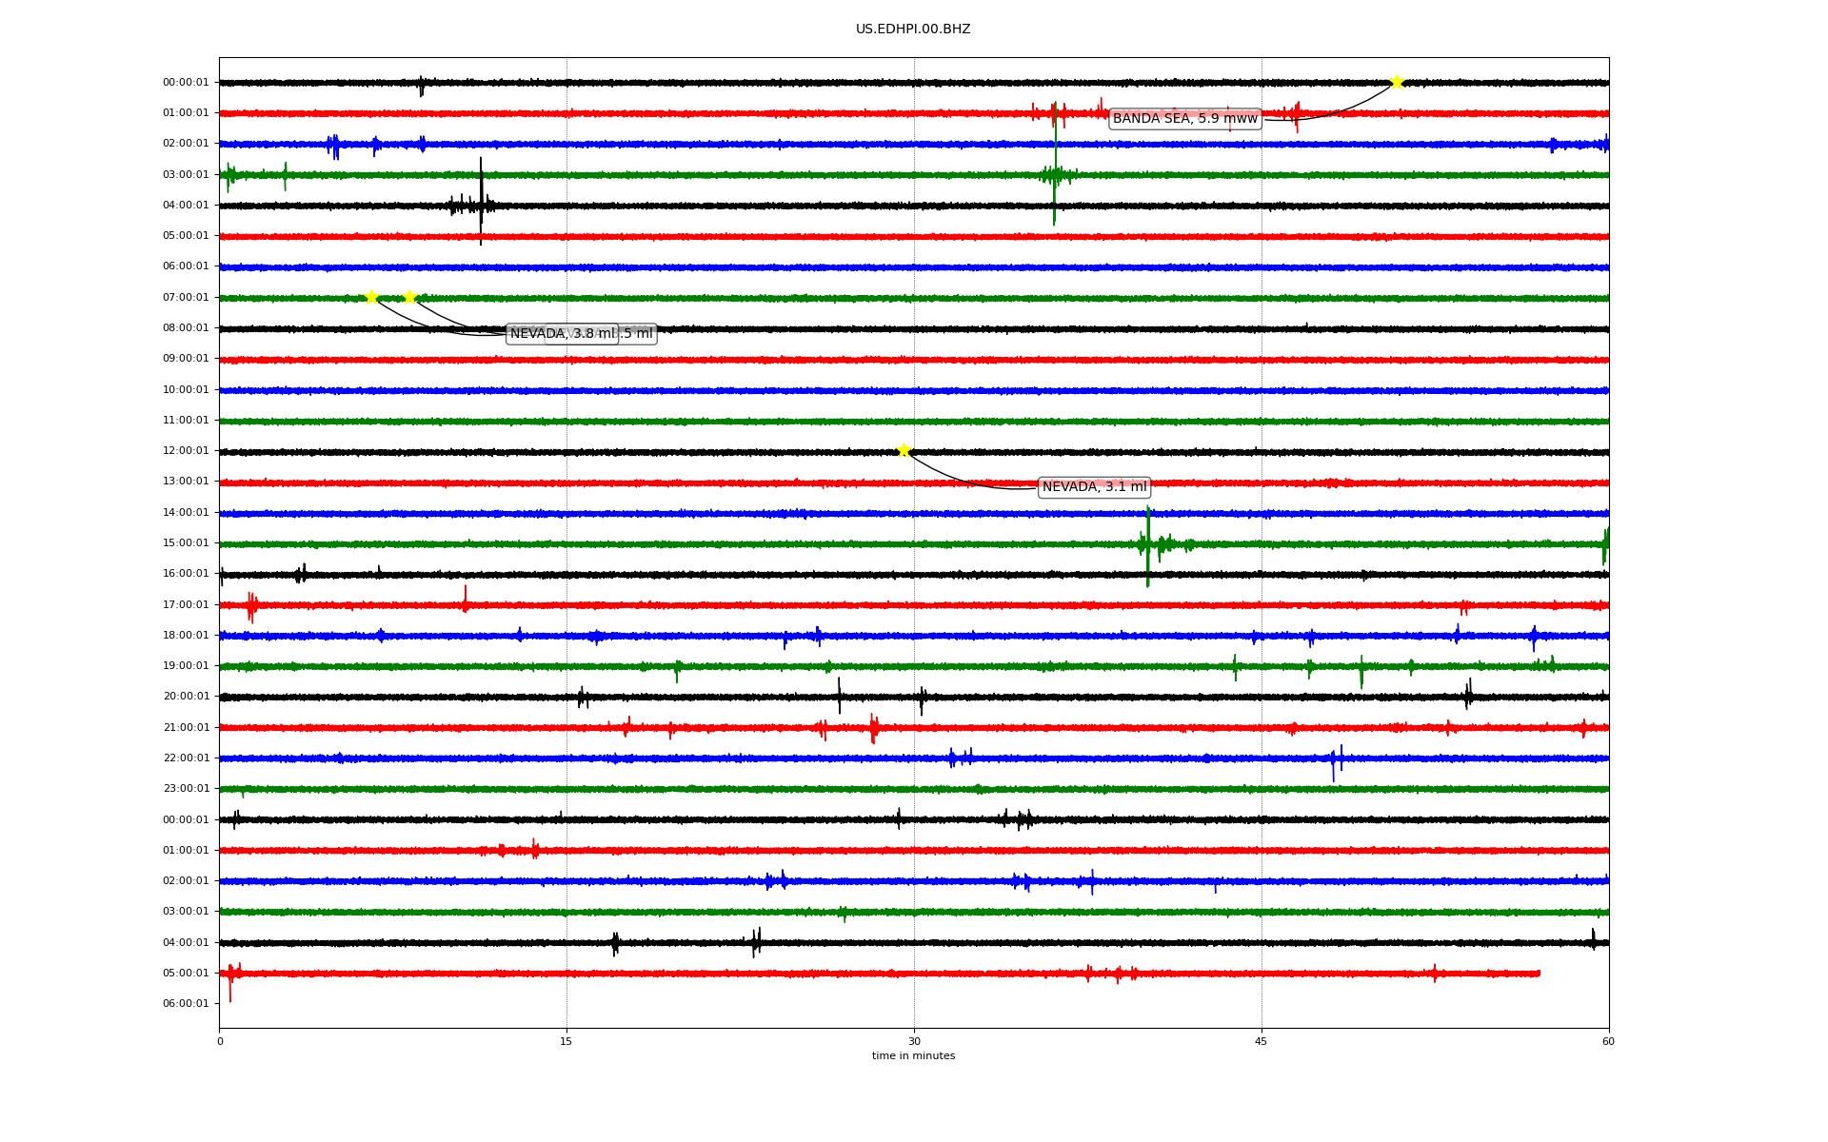Click the NEVADA, 3.8 ml annotation label
The width and height of the screenshot is (1828, 1142).
pos(564,334)
